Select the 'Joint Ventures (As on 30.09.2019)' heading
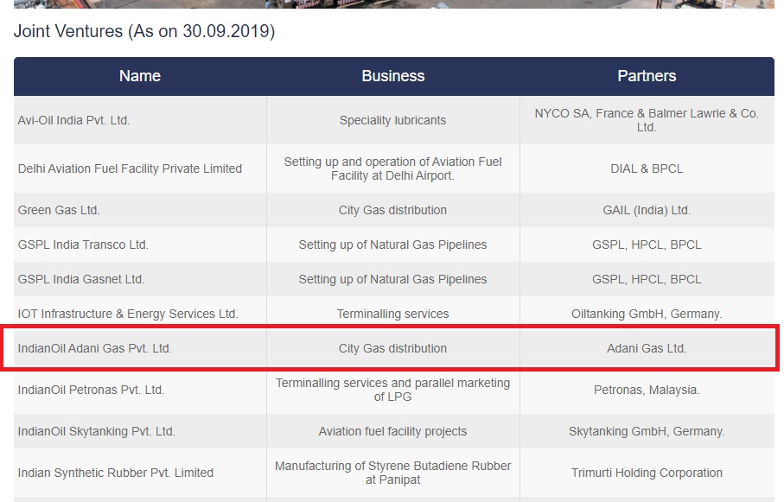This screenshot has width=784, height=502. [144, 31]
